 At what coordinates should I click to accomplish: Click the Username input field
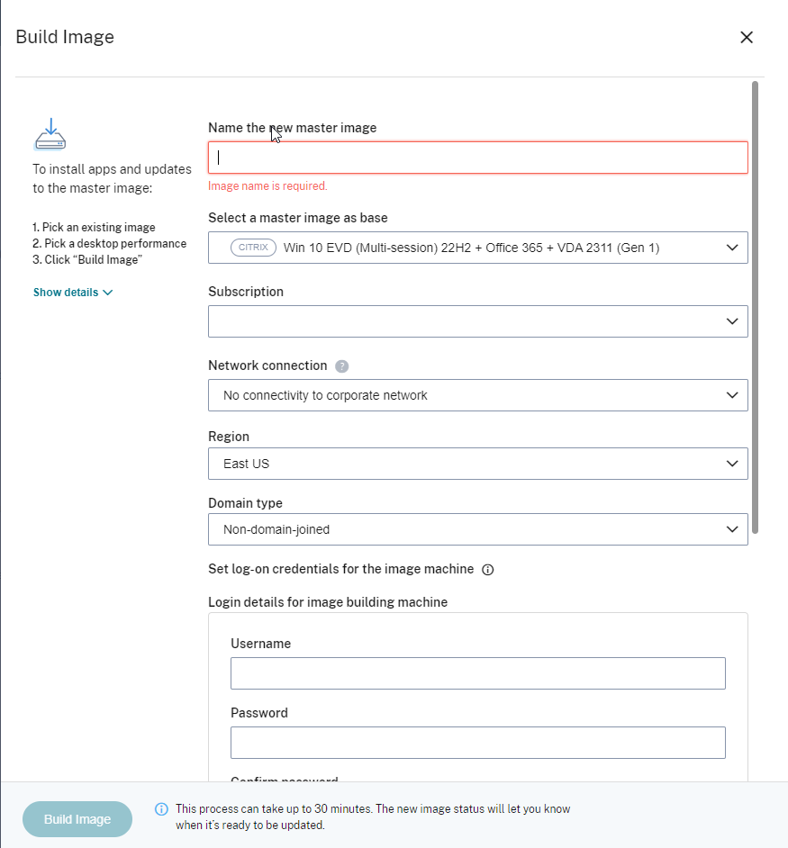(477, 673)
